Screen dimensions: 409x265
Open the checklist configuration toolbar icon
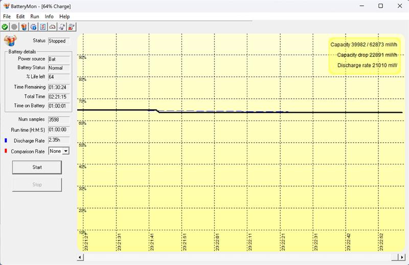click(x=43, y=27)
